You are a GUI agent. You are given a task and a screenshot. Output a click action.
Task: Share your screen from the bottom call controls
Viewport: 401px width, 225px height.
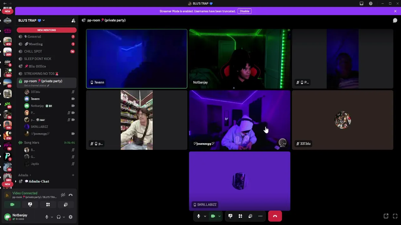(x=230, y=216)
